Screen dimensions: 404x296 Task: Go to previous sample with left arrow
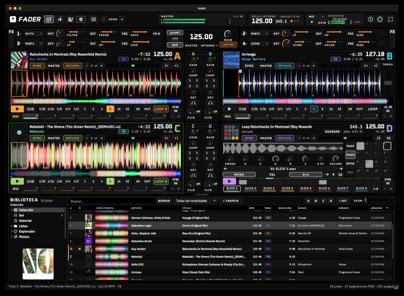click(x=225, y=169)
